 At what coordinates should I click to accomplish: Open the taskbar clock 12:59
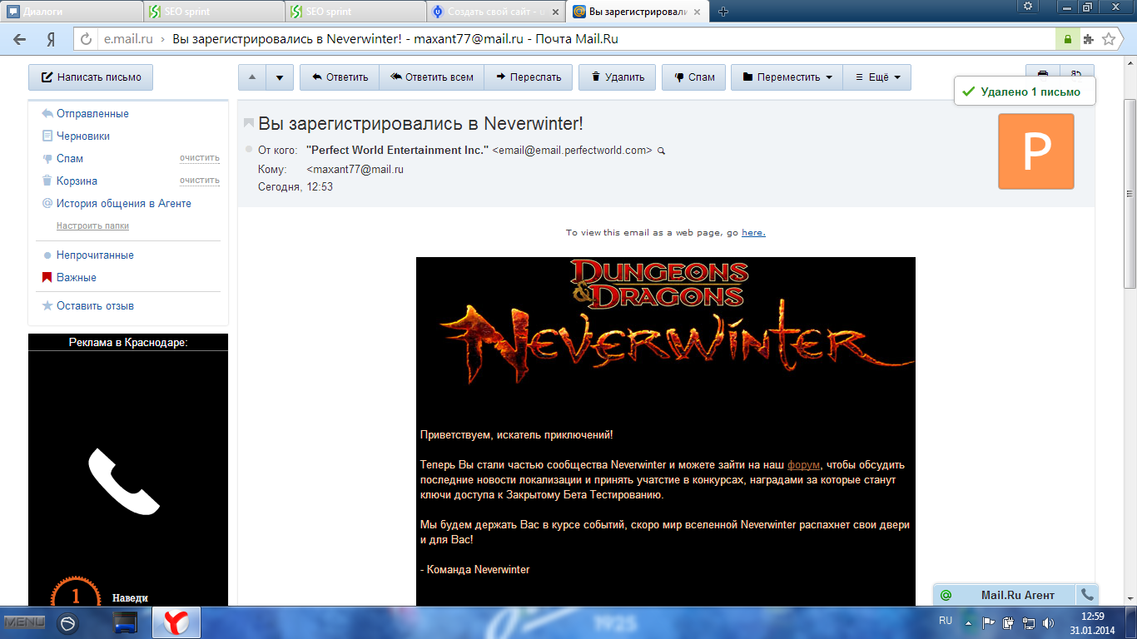point(1091,623)
